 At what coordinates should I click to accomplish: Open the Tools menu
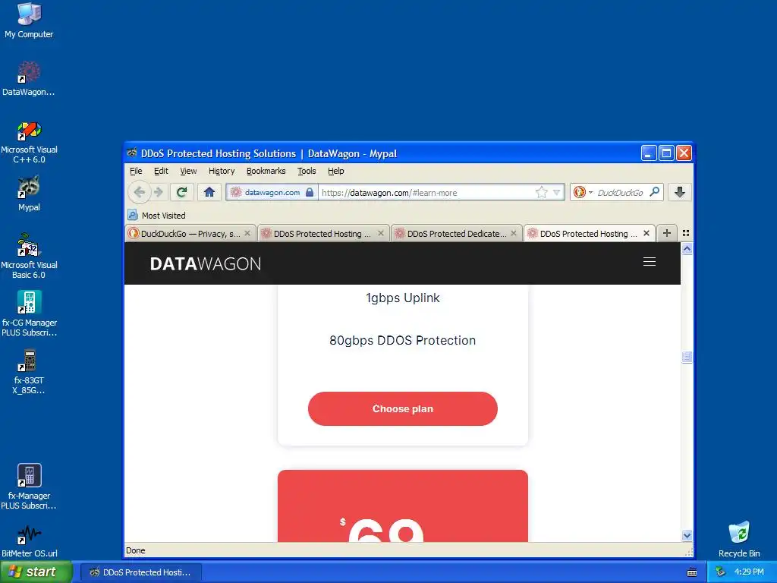coord(307,171)
